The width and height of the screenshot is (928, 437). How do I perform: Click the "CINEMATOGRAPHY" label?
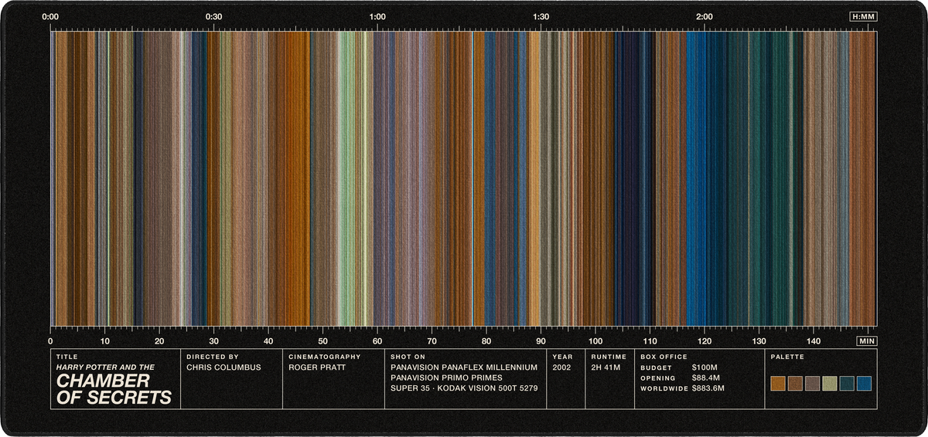click(325, 357)
